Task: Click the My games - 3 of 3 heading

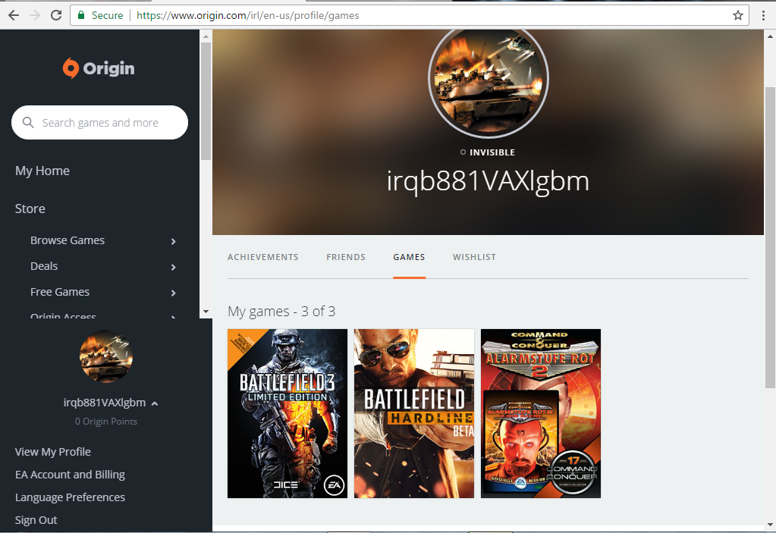Action: click(x=281, y=312)
